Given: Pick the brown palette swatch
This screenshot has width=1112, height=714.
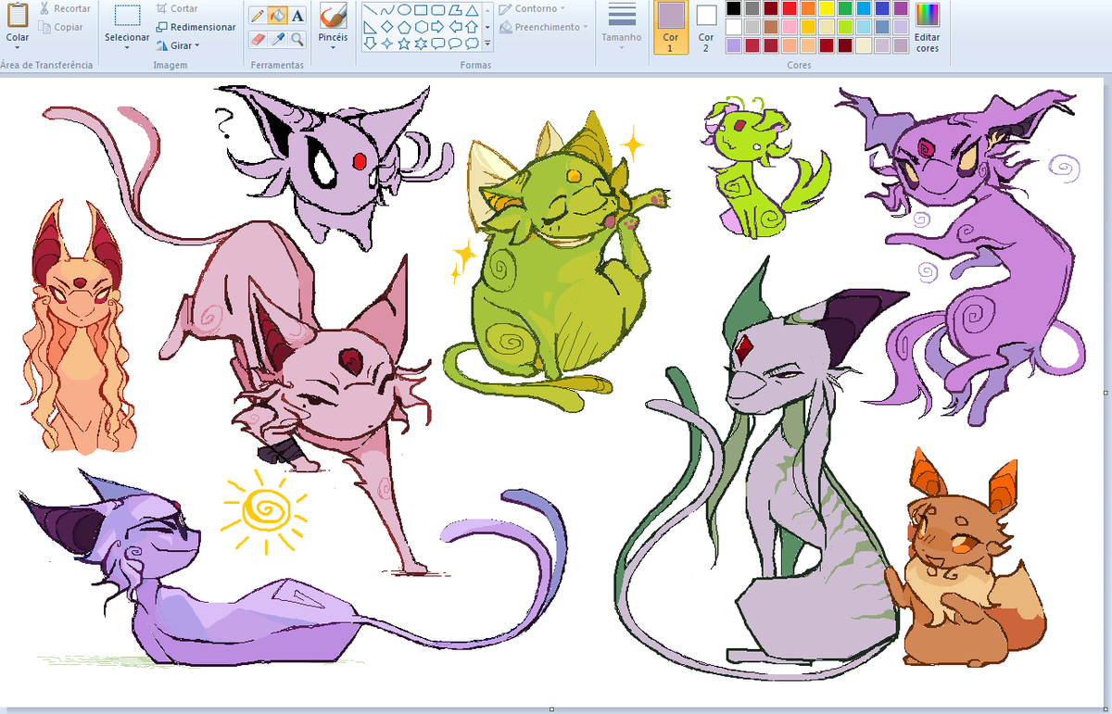Looking at the screenshot, I should point(771,27).
